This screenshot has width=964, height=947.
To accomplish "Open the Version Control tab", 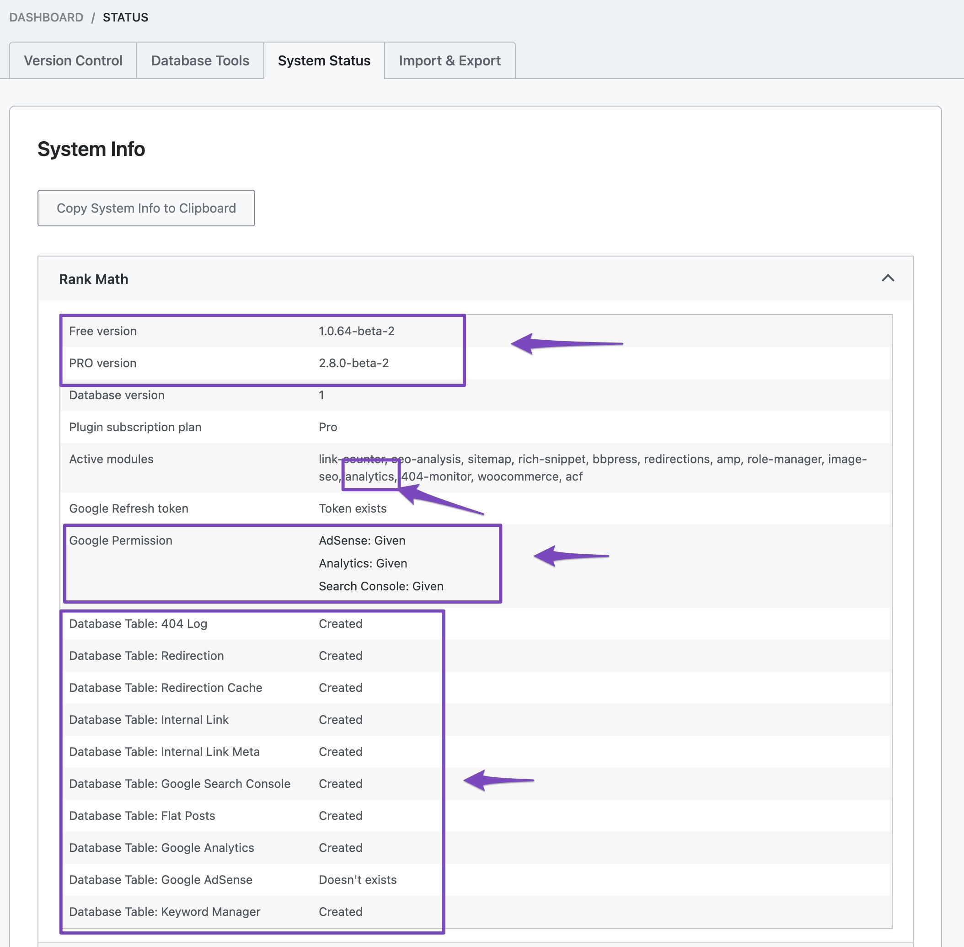I will coord(73,61).
